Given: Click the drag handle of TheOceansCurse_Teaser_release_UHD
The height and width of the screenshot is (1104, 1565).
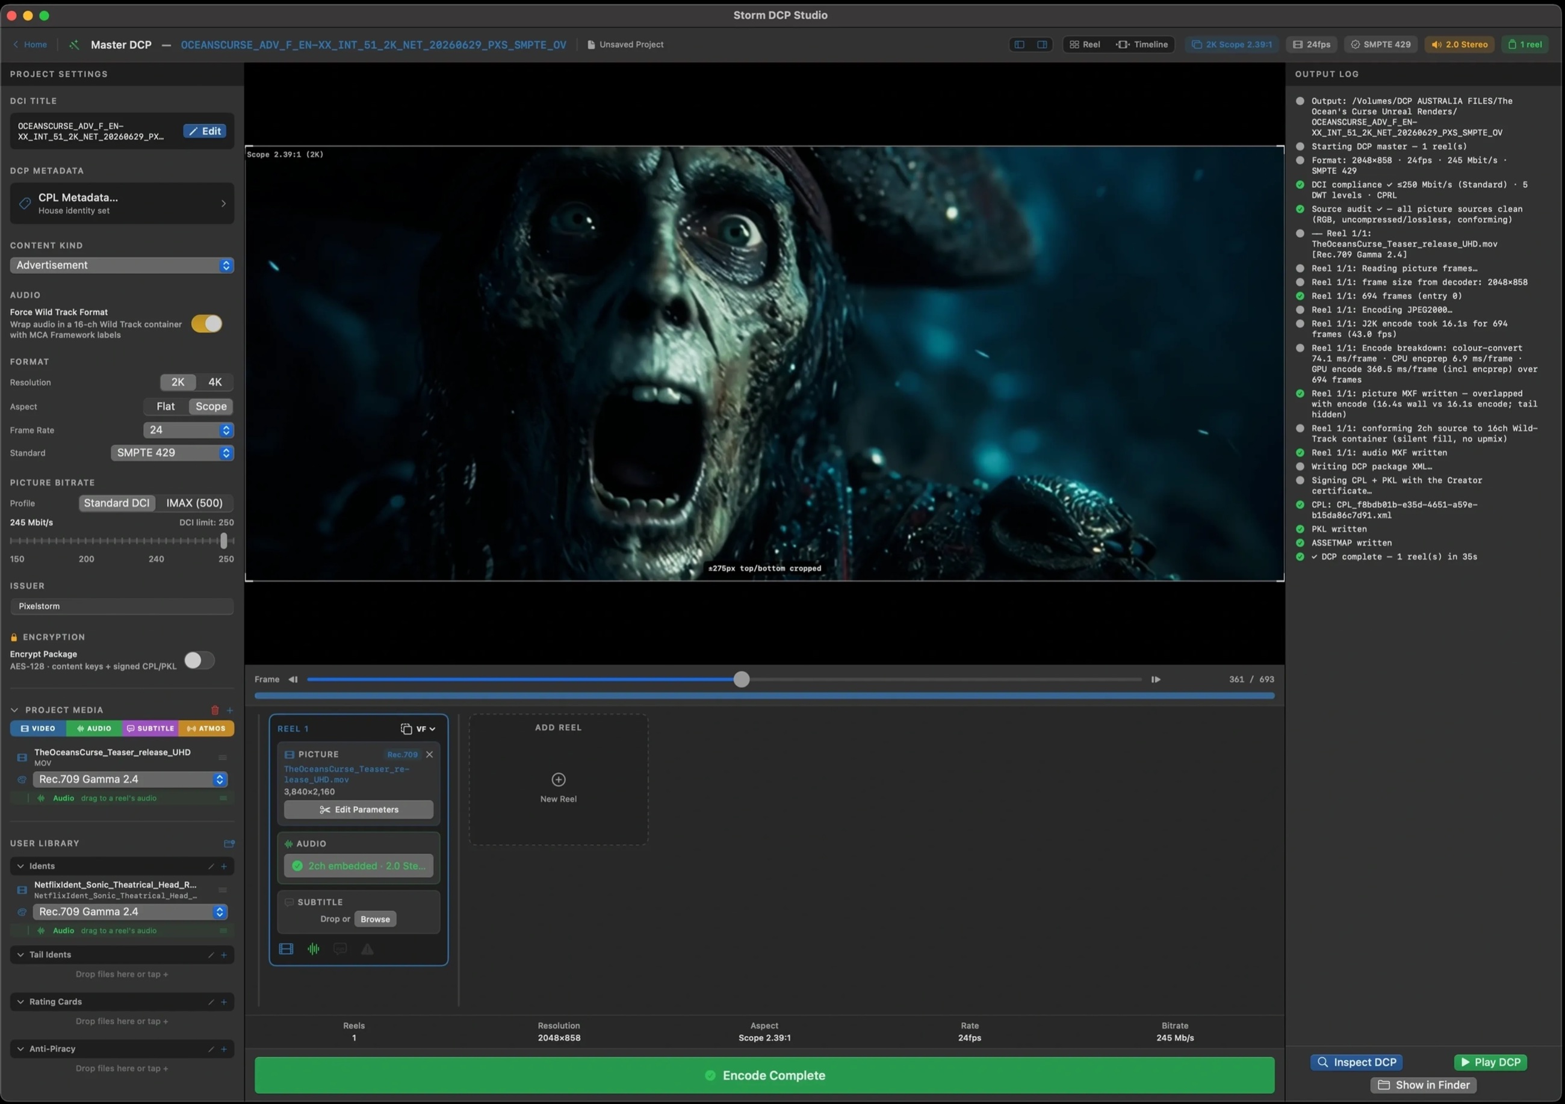Looking at the screenshot, I should (x=222, y=758).
